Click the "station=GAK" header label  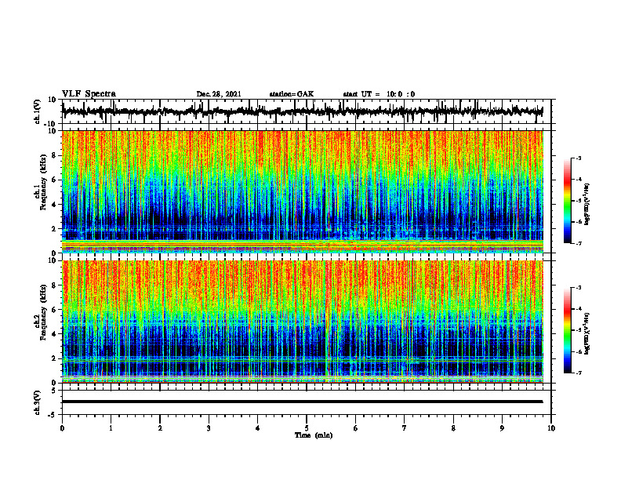tap(292, 94)
